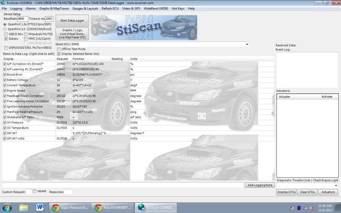Image resolution: width=341 pixels, height=213 pixels.
Task: Select the Ignition Advance Multiplier row name
Action: (x=25, y=107)
